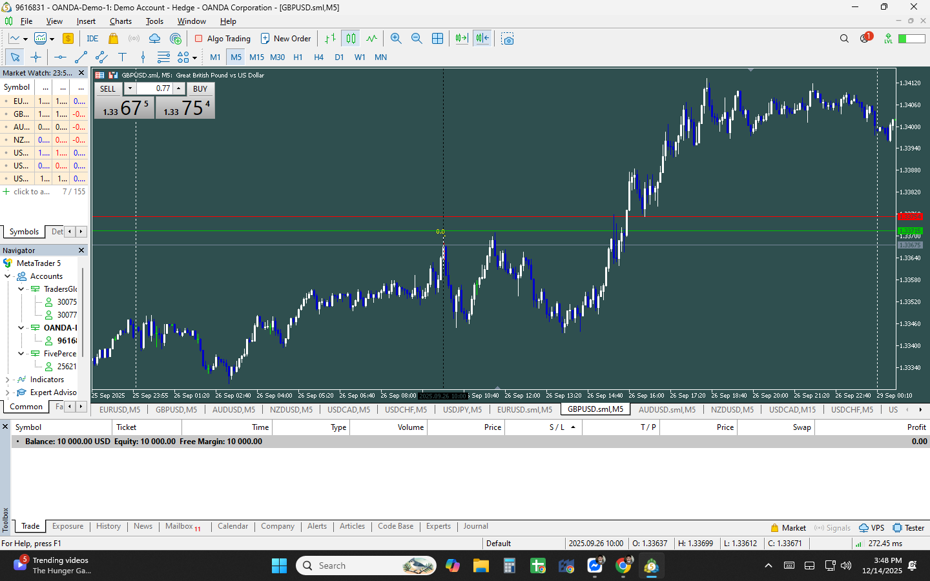Open the File menu
This screenshot has height=581, width=930.
(26, 21)
